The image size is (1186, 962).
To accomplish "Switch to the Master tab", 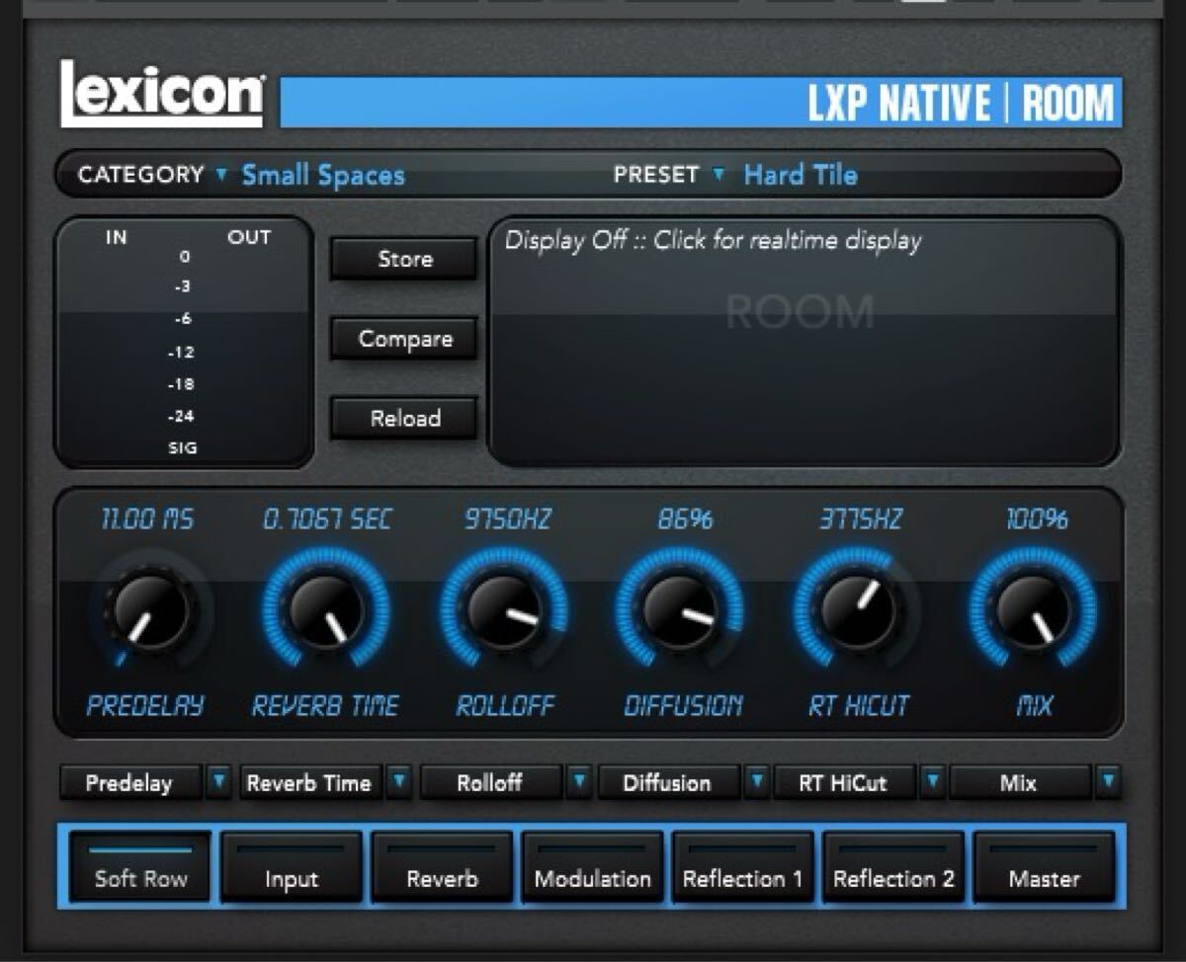I will click(x=1045, y=866).
